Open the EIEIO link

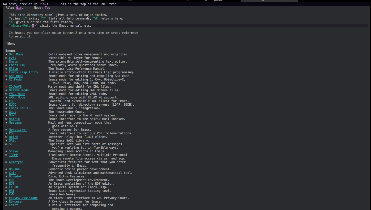pos(13,187)
